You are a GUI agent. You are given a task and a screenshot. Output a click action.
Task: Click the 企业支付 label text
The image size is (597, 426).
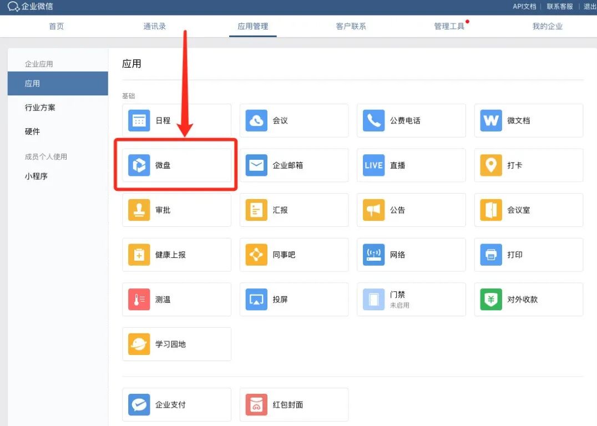pyautogui.click(x=170, y=405)
